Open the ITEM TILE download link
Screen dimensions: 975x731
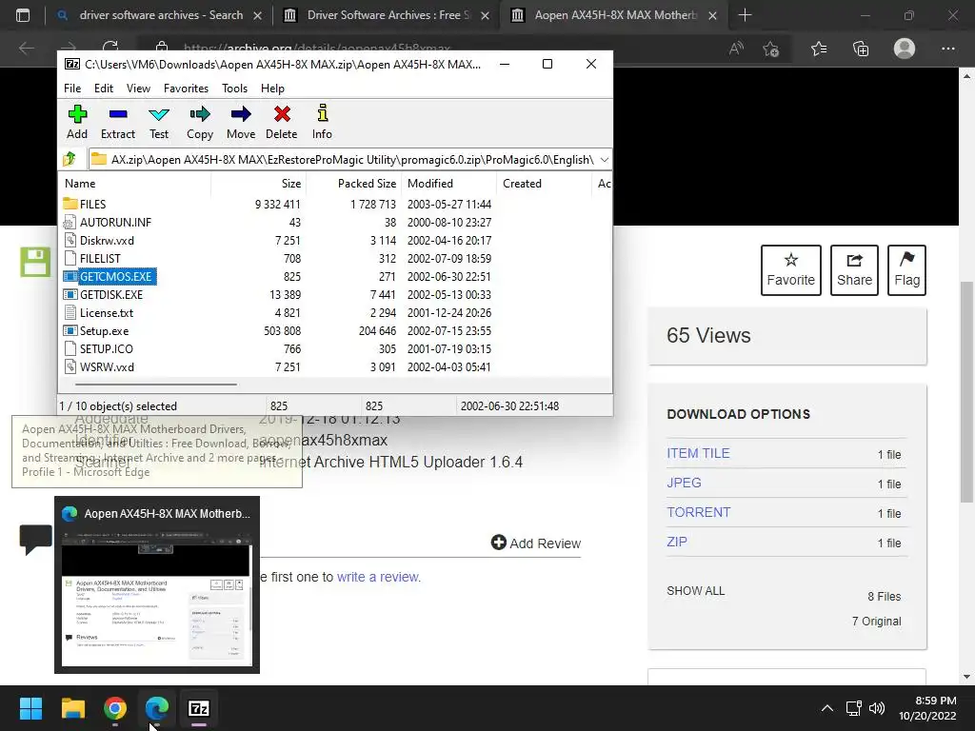pyautogui.click(x=698, y=453)
